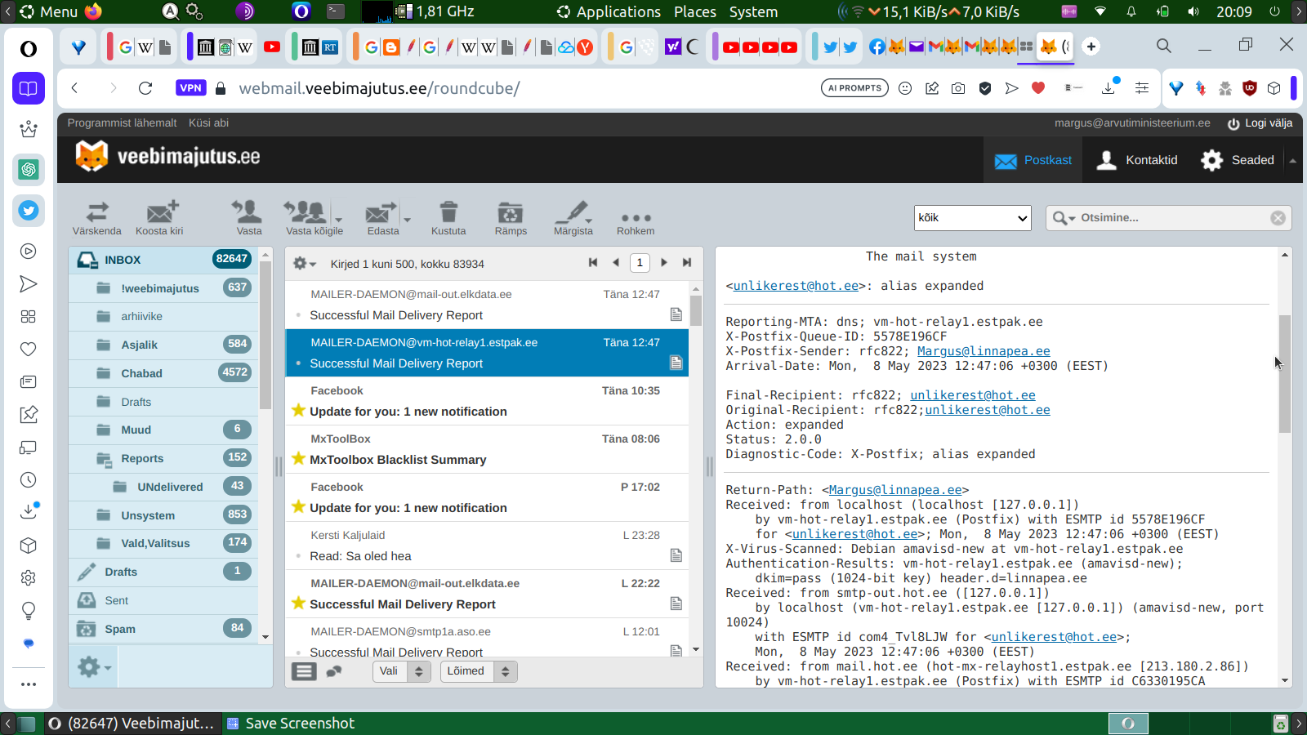The image size is (1307, 735).
Task: Click the Koosta kiri compose icon
Action: (x=161, y=213)
